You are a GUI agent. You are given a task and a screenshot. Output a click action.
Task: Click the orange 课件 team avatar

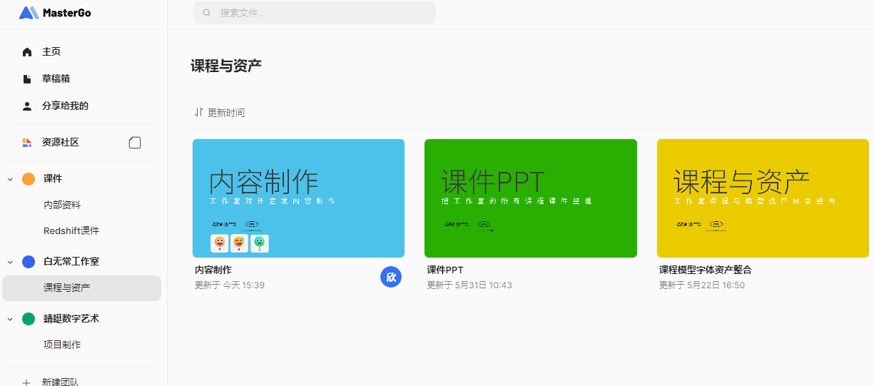(29, 179)
